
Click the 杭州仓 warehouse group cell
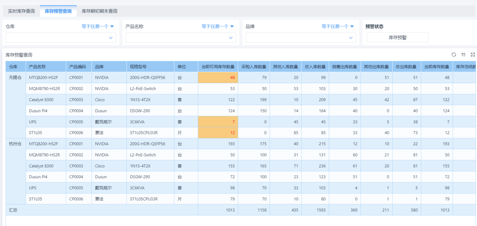pos(16,144)
